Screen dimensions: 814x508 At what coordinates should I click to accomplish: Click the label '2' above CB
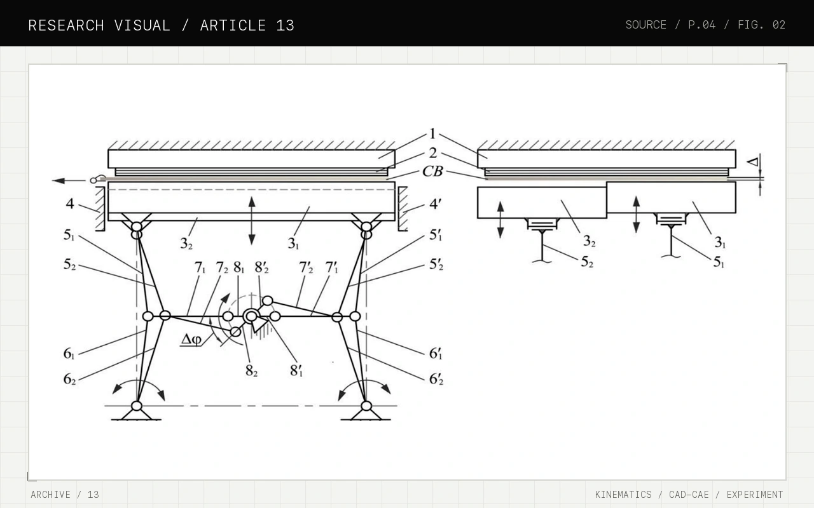[432, 153]
